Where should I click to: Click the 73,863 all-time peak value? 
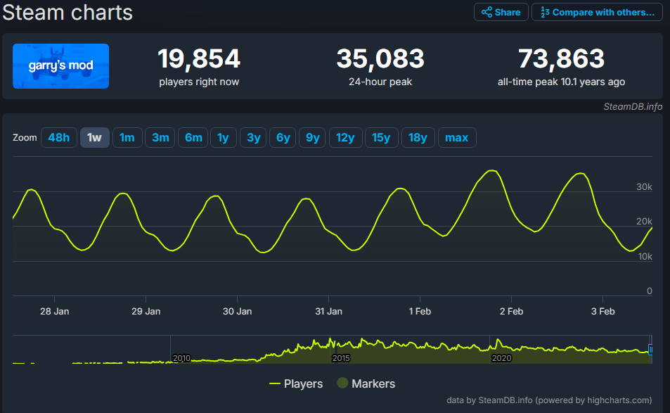coord(562,58)
